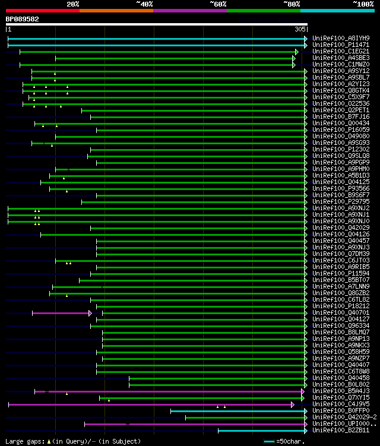380x446 pixels.
Task: Click the UniRef100_A9SG93 label
Action: (341, 143)
